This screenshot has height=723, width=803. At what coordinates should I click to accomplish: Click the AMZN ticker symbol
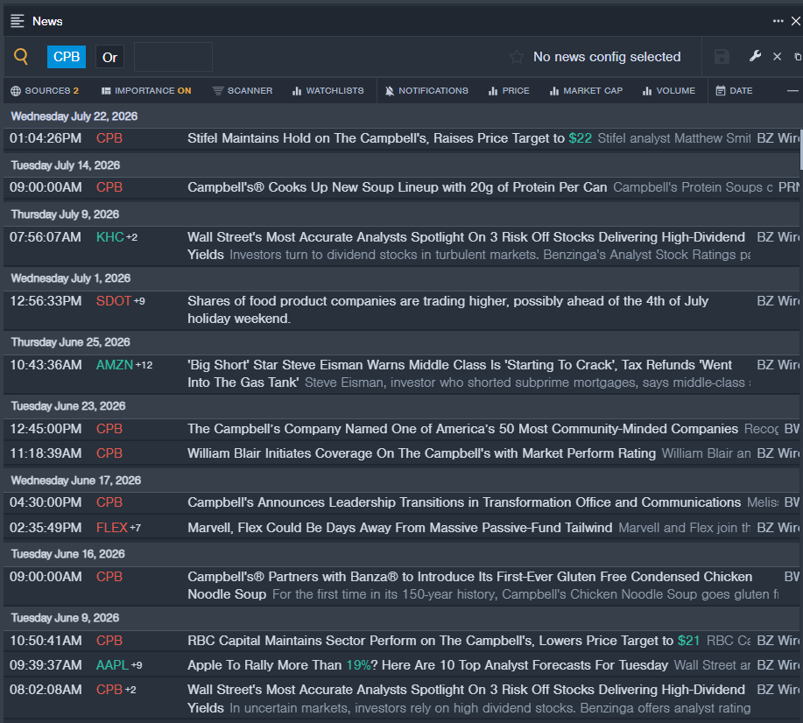(115, 365)
